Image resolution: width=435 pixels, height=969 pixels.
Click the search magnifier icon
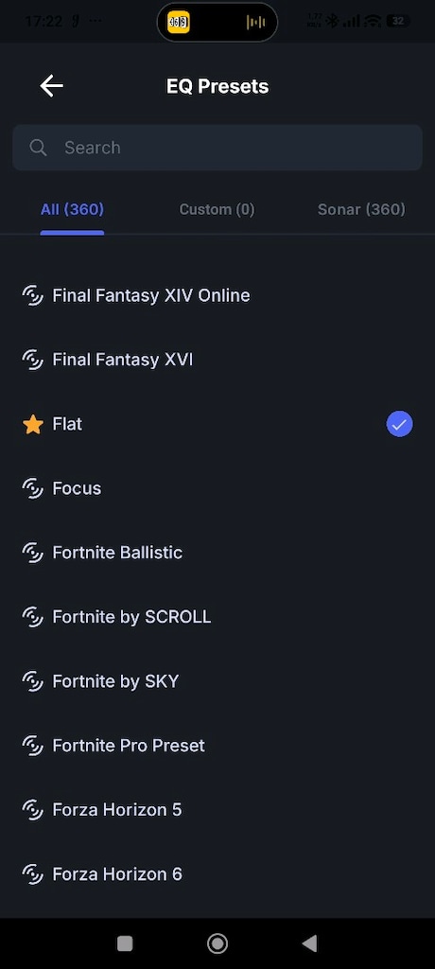(39, 148)
